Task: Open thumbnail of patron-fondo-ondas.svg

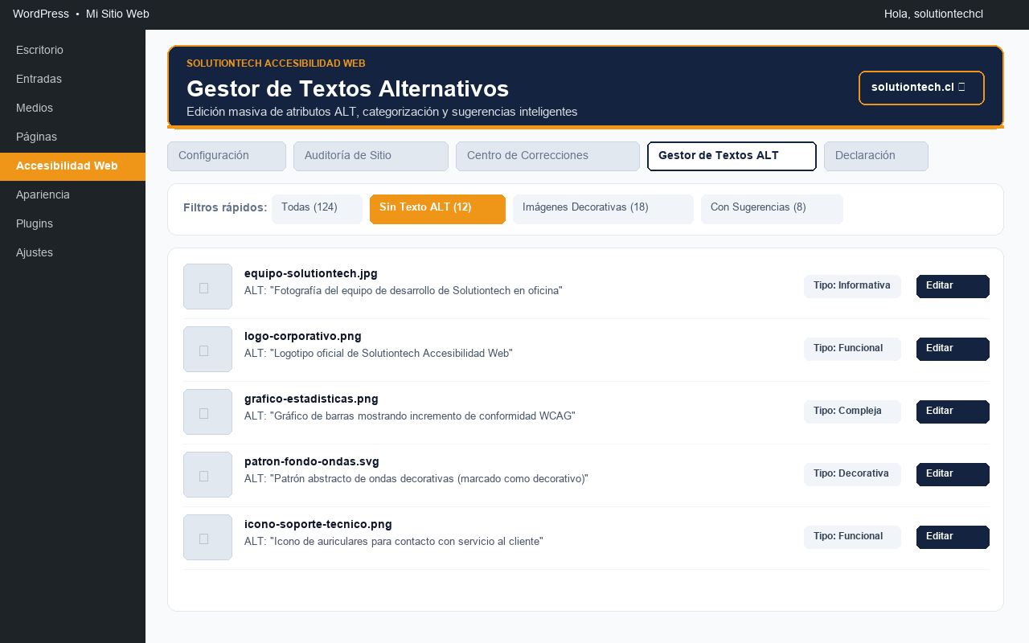Action: 207,474
